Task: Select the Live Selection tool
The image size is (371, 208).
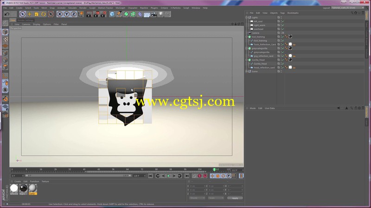Action: [22, 14]
